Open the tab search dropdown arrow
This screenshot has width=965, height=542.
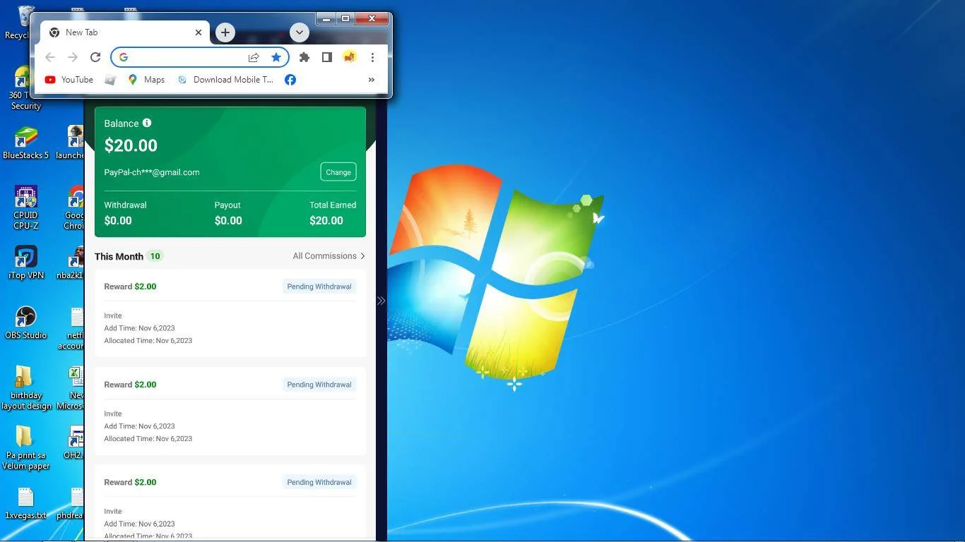299,32
